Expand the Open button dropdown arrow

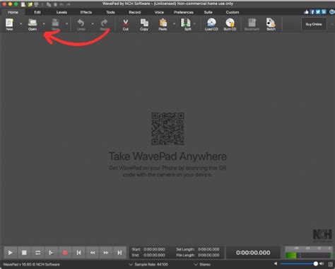point(44,24)
